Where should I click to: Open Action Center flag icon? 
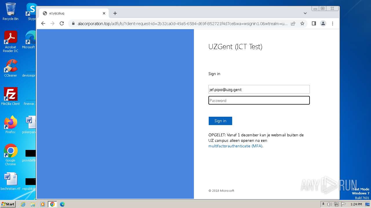tap(343, 204)
